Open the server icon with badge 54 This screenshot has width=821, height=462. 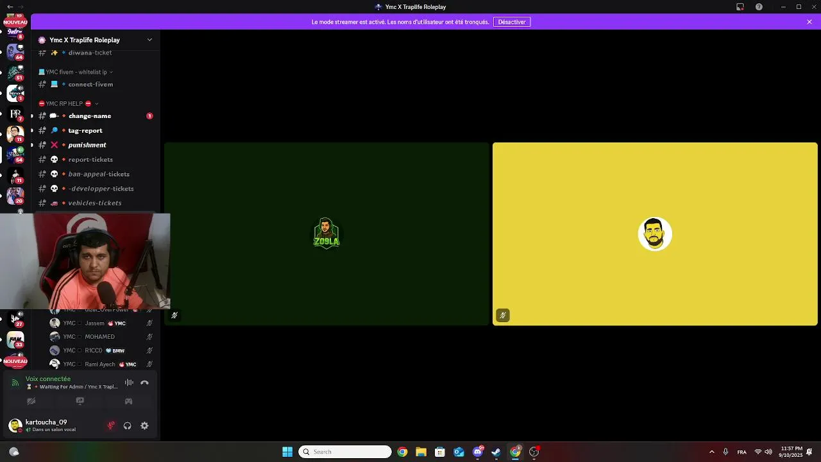point(15,154)
